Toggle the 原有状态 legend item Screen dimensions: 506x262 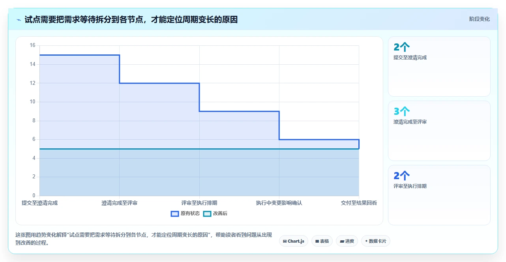point(185,213)
